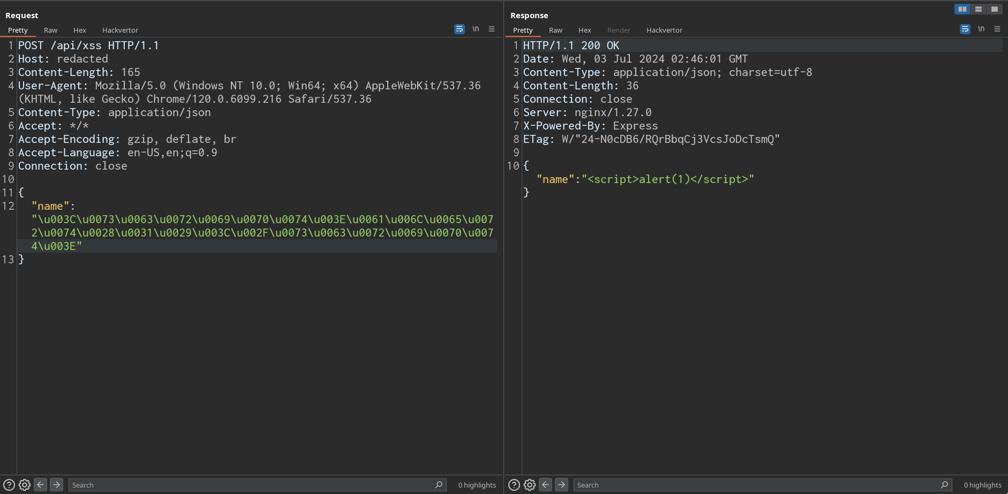Screen dimensions: 1008x494
Task: Switch to side-by-side layout view
Action: (x=962, y=9)
